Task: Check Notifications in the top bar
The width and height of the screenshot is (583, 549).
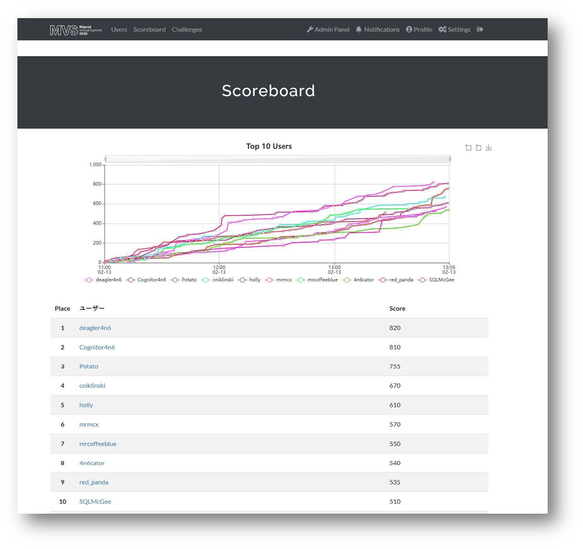Action: pyautogui.click(x=377, y=29)
